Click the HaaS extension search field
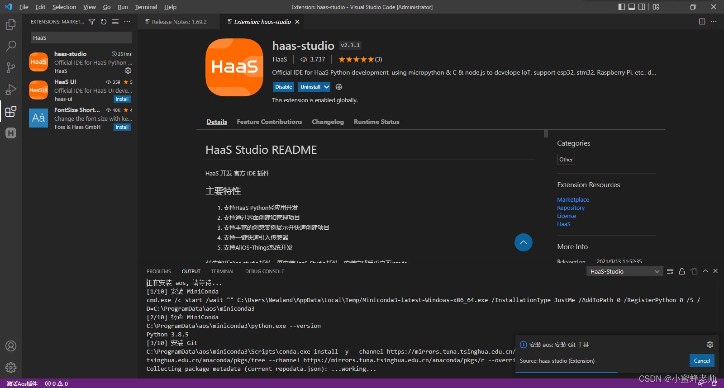 tap(81, 38)
